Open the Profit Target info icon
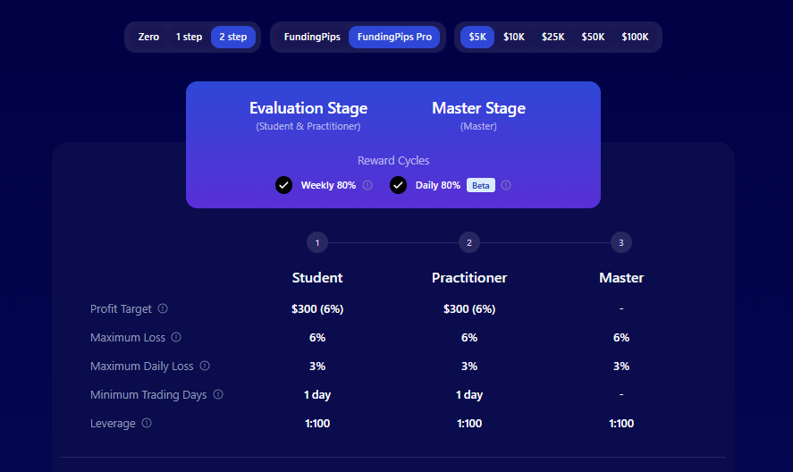 pos(163,308)
